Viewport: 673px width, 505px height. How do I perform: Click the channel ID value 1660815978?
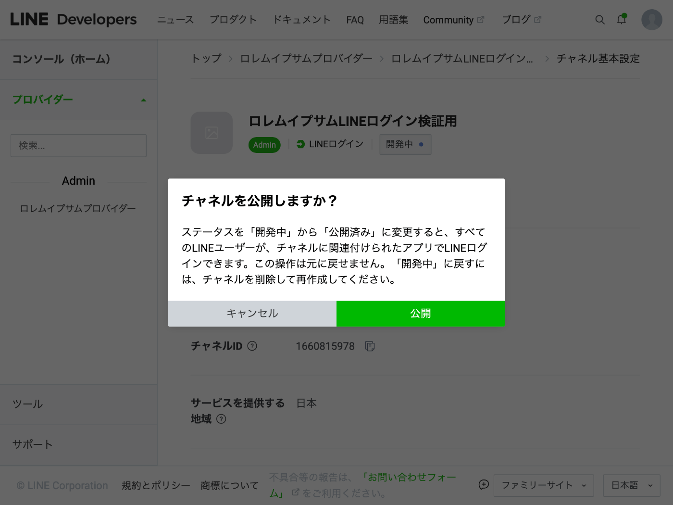pyautogui.click(x=325, y=346)
